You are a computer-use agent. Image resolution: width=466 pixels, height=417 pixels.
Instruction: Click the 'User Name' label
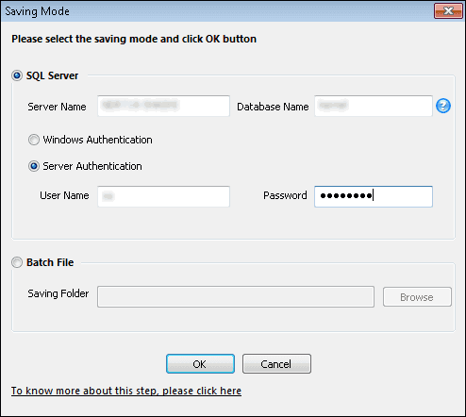pos(64,195)
